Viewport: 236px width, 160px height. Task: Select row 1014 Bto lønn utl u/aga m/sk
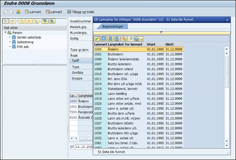(138, 84)
